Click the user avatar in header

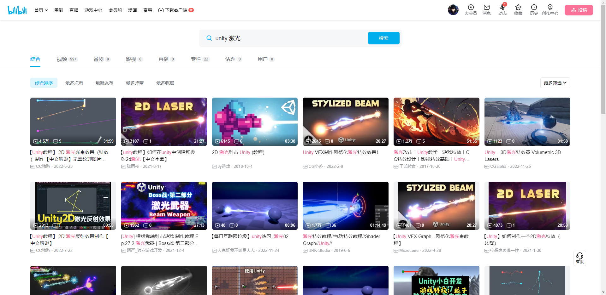(453, 10)
